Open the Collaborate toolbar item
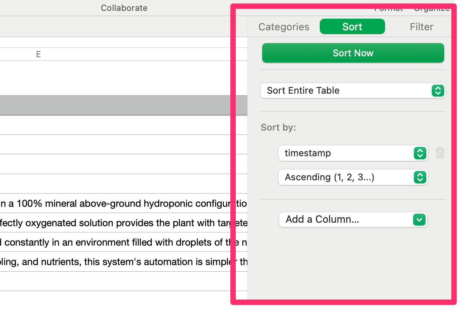Viewport: 473px width, 321px height. [124, 8]
